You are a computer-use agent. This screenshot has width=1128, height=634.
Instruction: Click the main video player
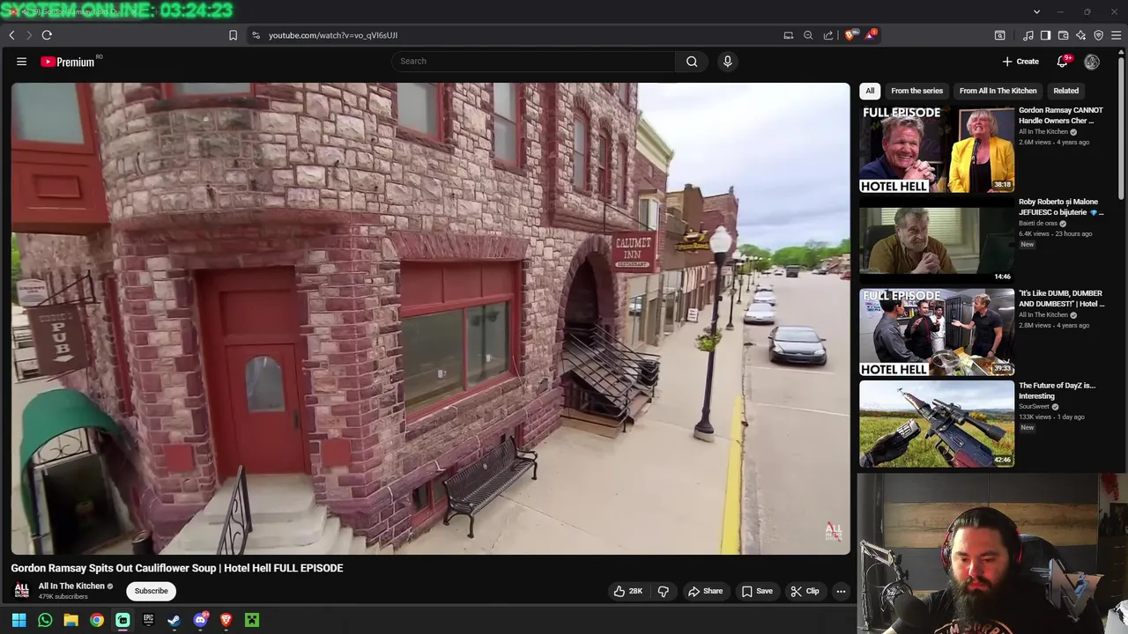(430, 319)
